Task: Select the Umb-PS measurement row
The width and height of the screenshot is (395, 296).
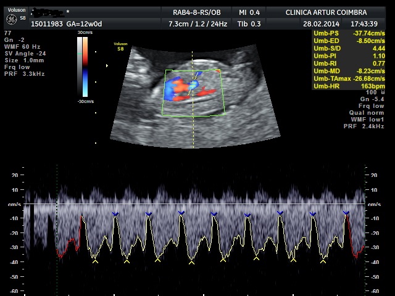Action: (349, 33)
